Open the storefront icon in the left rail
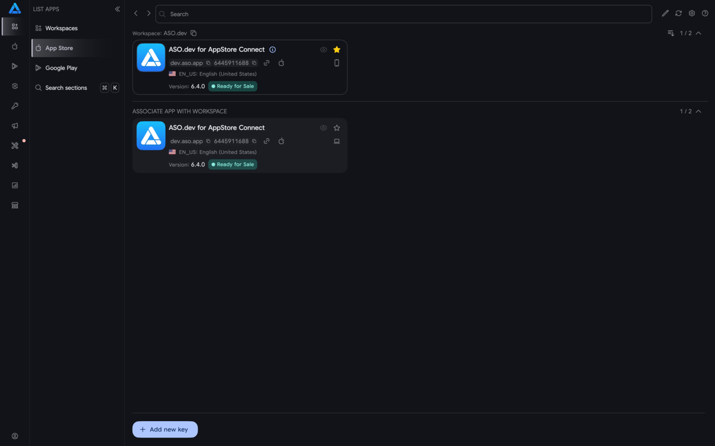Image resolution: width=715 pixels, height=446 pixels. click(15, 205)
